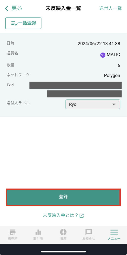
Task: Click the checklist icon in 一括登録
Action: click(x=15, y=23)
